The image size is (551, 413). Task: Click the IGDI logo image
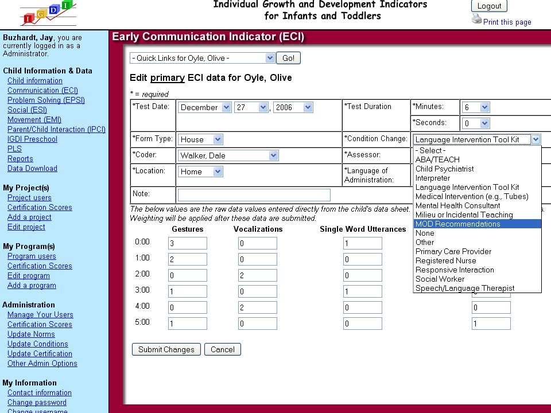click(x=48, y=13)
